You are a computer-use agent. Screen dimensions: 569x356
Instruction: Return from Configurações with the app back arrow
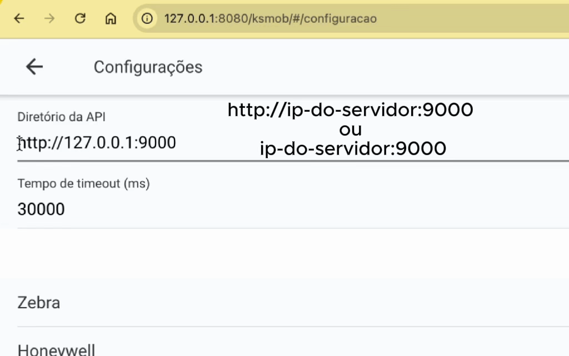coord(34,67)
